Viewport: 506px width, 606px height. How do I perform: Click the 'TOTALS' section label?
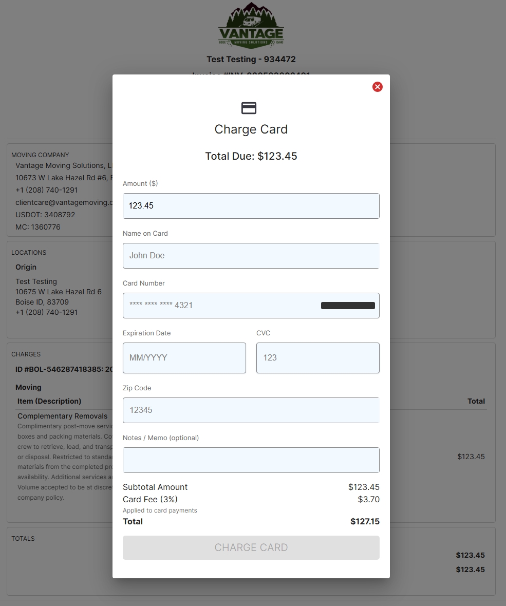pyautogui.click(x=23, y=538)
